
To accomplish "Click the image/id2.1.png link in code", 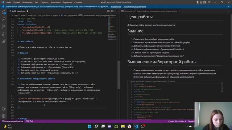I will click(60, 99).
